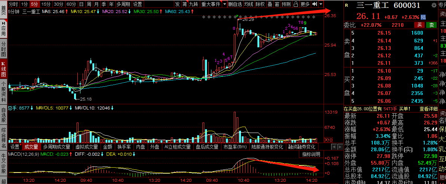Switch to the 日 daily period tab
The image size is (446, 184).
tap(81, 4)
